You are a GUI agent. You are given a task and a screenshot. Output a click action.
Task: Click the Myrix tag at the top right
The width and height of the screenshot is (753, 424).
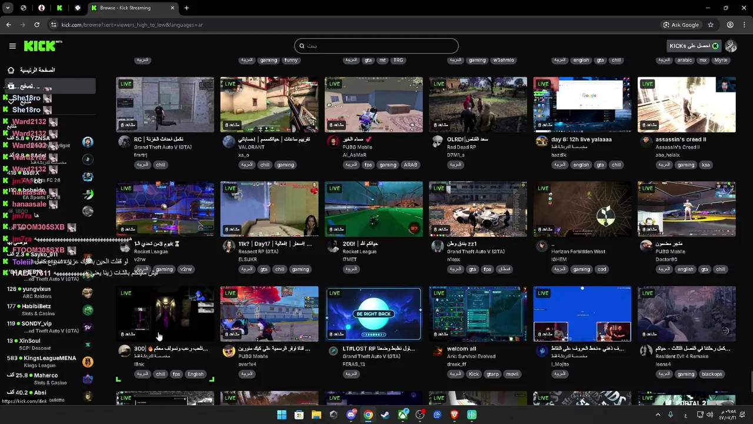(721, 60)
